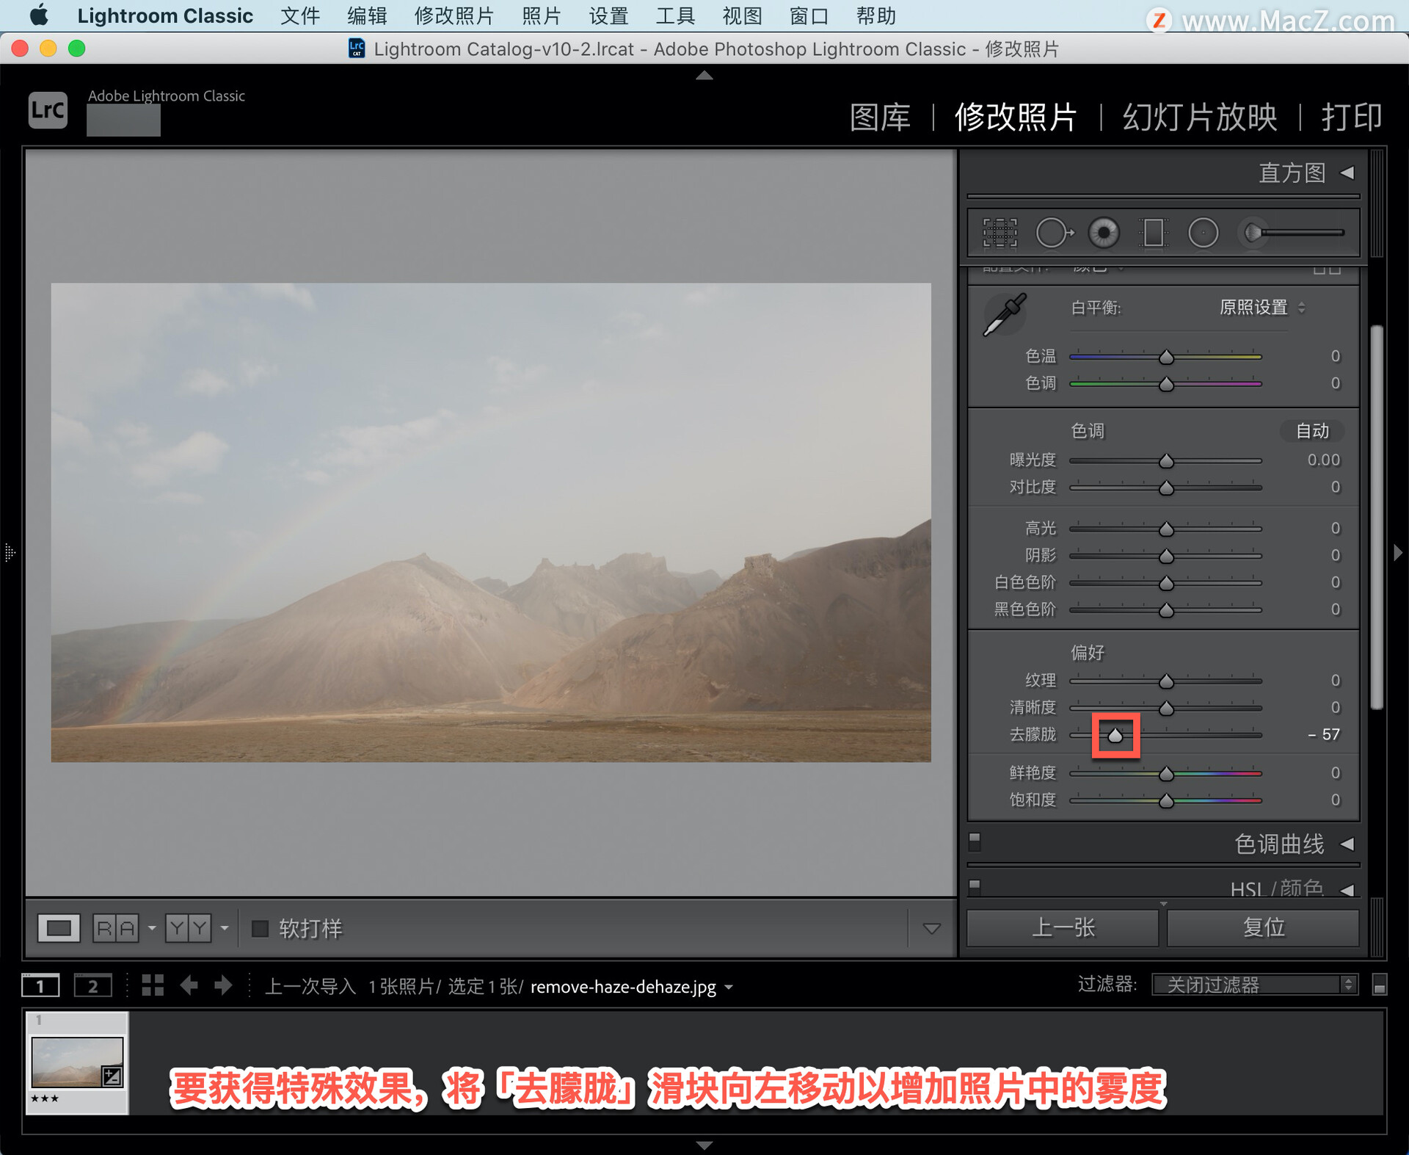The image size is (1409, 1155).
Task: Toggle the HSL / Color panel switch
Action: coord(975,887)
